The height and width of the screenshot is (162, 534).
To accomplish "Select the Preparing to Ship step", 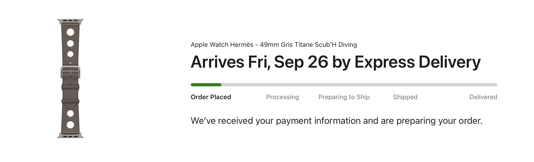I will (344, 97).
